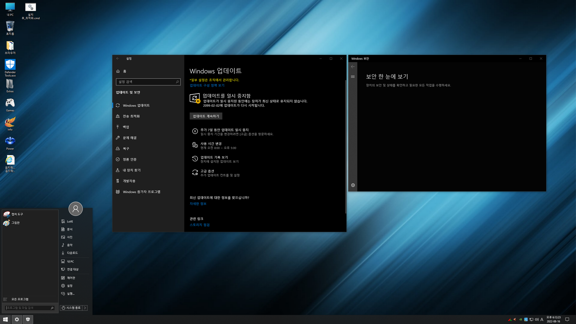Open 문서 in Start menu
The image size is (576, 324).
pos(75,230)
